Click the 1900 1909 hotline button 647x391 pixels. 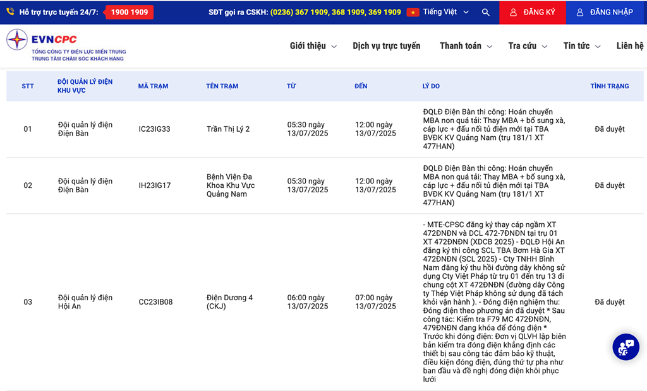tap(129, 13)
